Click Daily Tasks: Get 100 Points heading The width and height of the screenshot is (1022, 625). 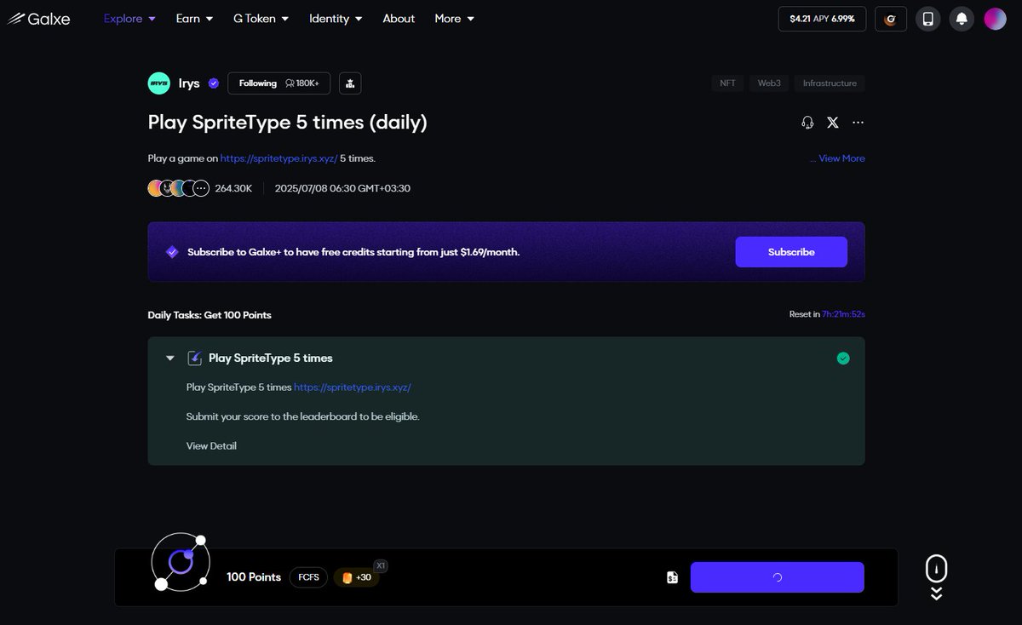click(x=210, y=315)
